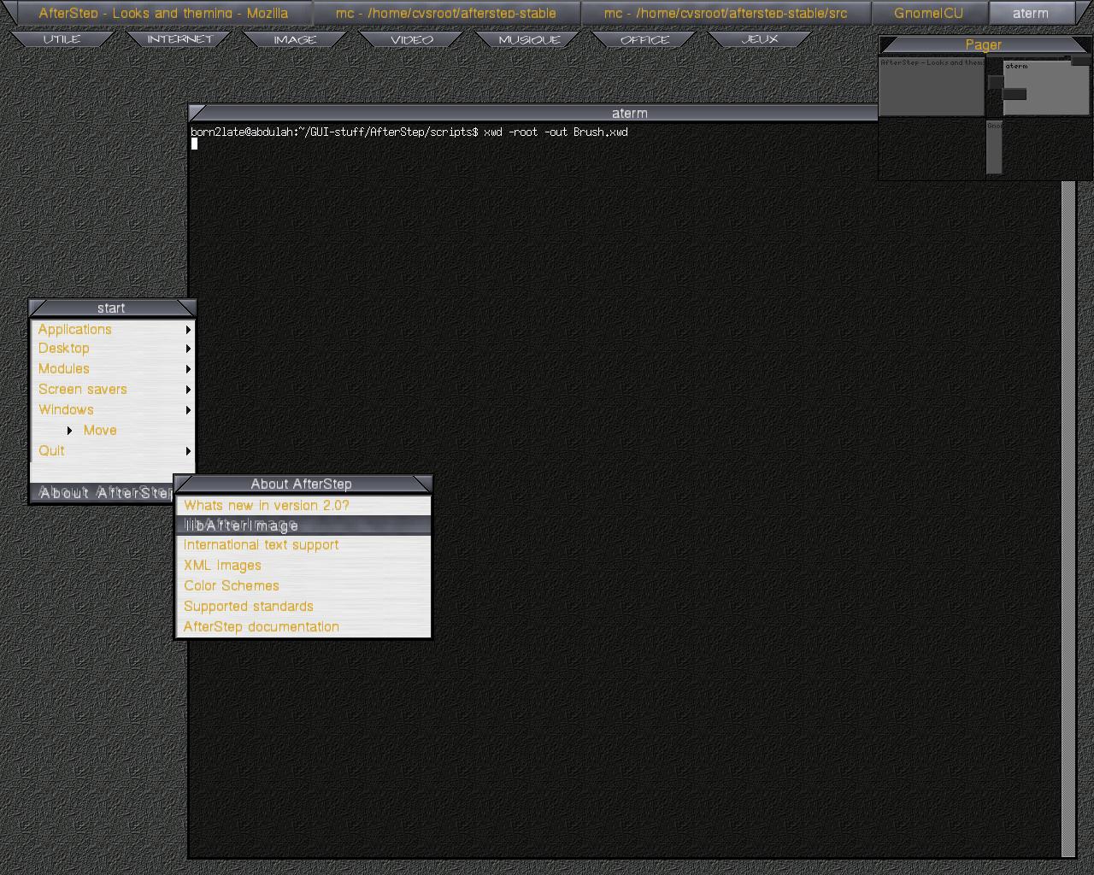1094x875 pixels.
Task: Click the start menu title bar
Action: (x=112, y=308)
